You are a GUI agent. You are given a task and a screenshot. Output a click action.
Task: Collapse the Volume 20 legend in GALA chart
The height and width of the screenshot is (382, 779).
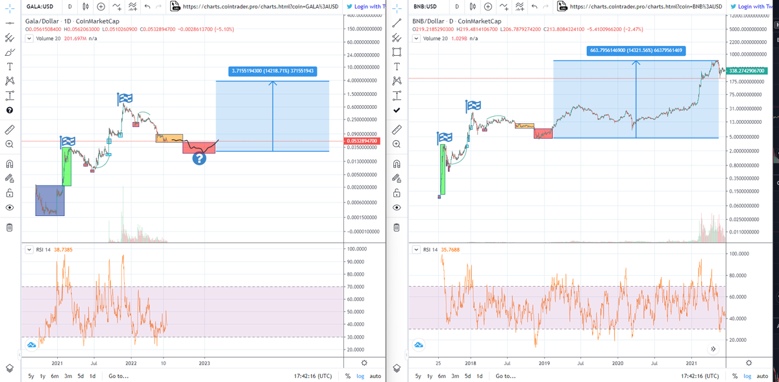(x=29, y=38)
